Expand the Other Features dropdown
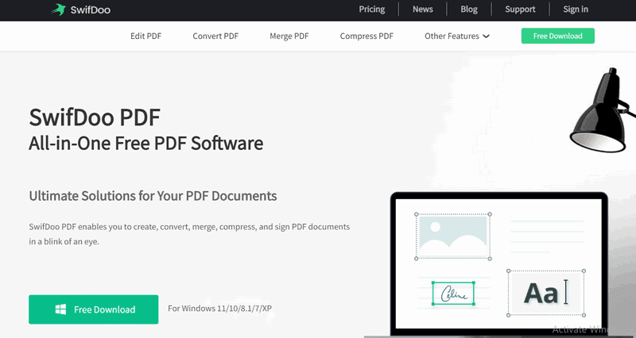The height and width of the screenshot is (338, 636). click(x=457, y=36)
